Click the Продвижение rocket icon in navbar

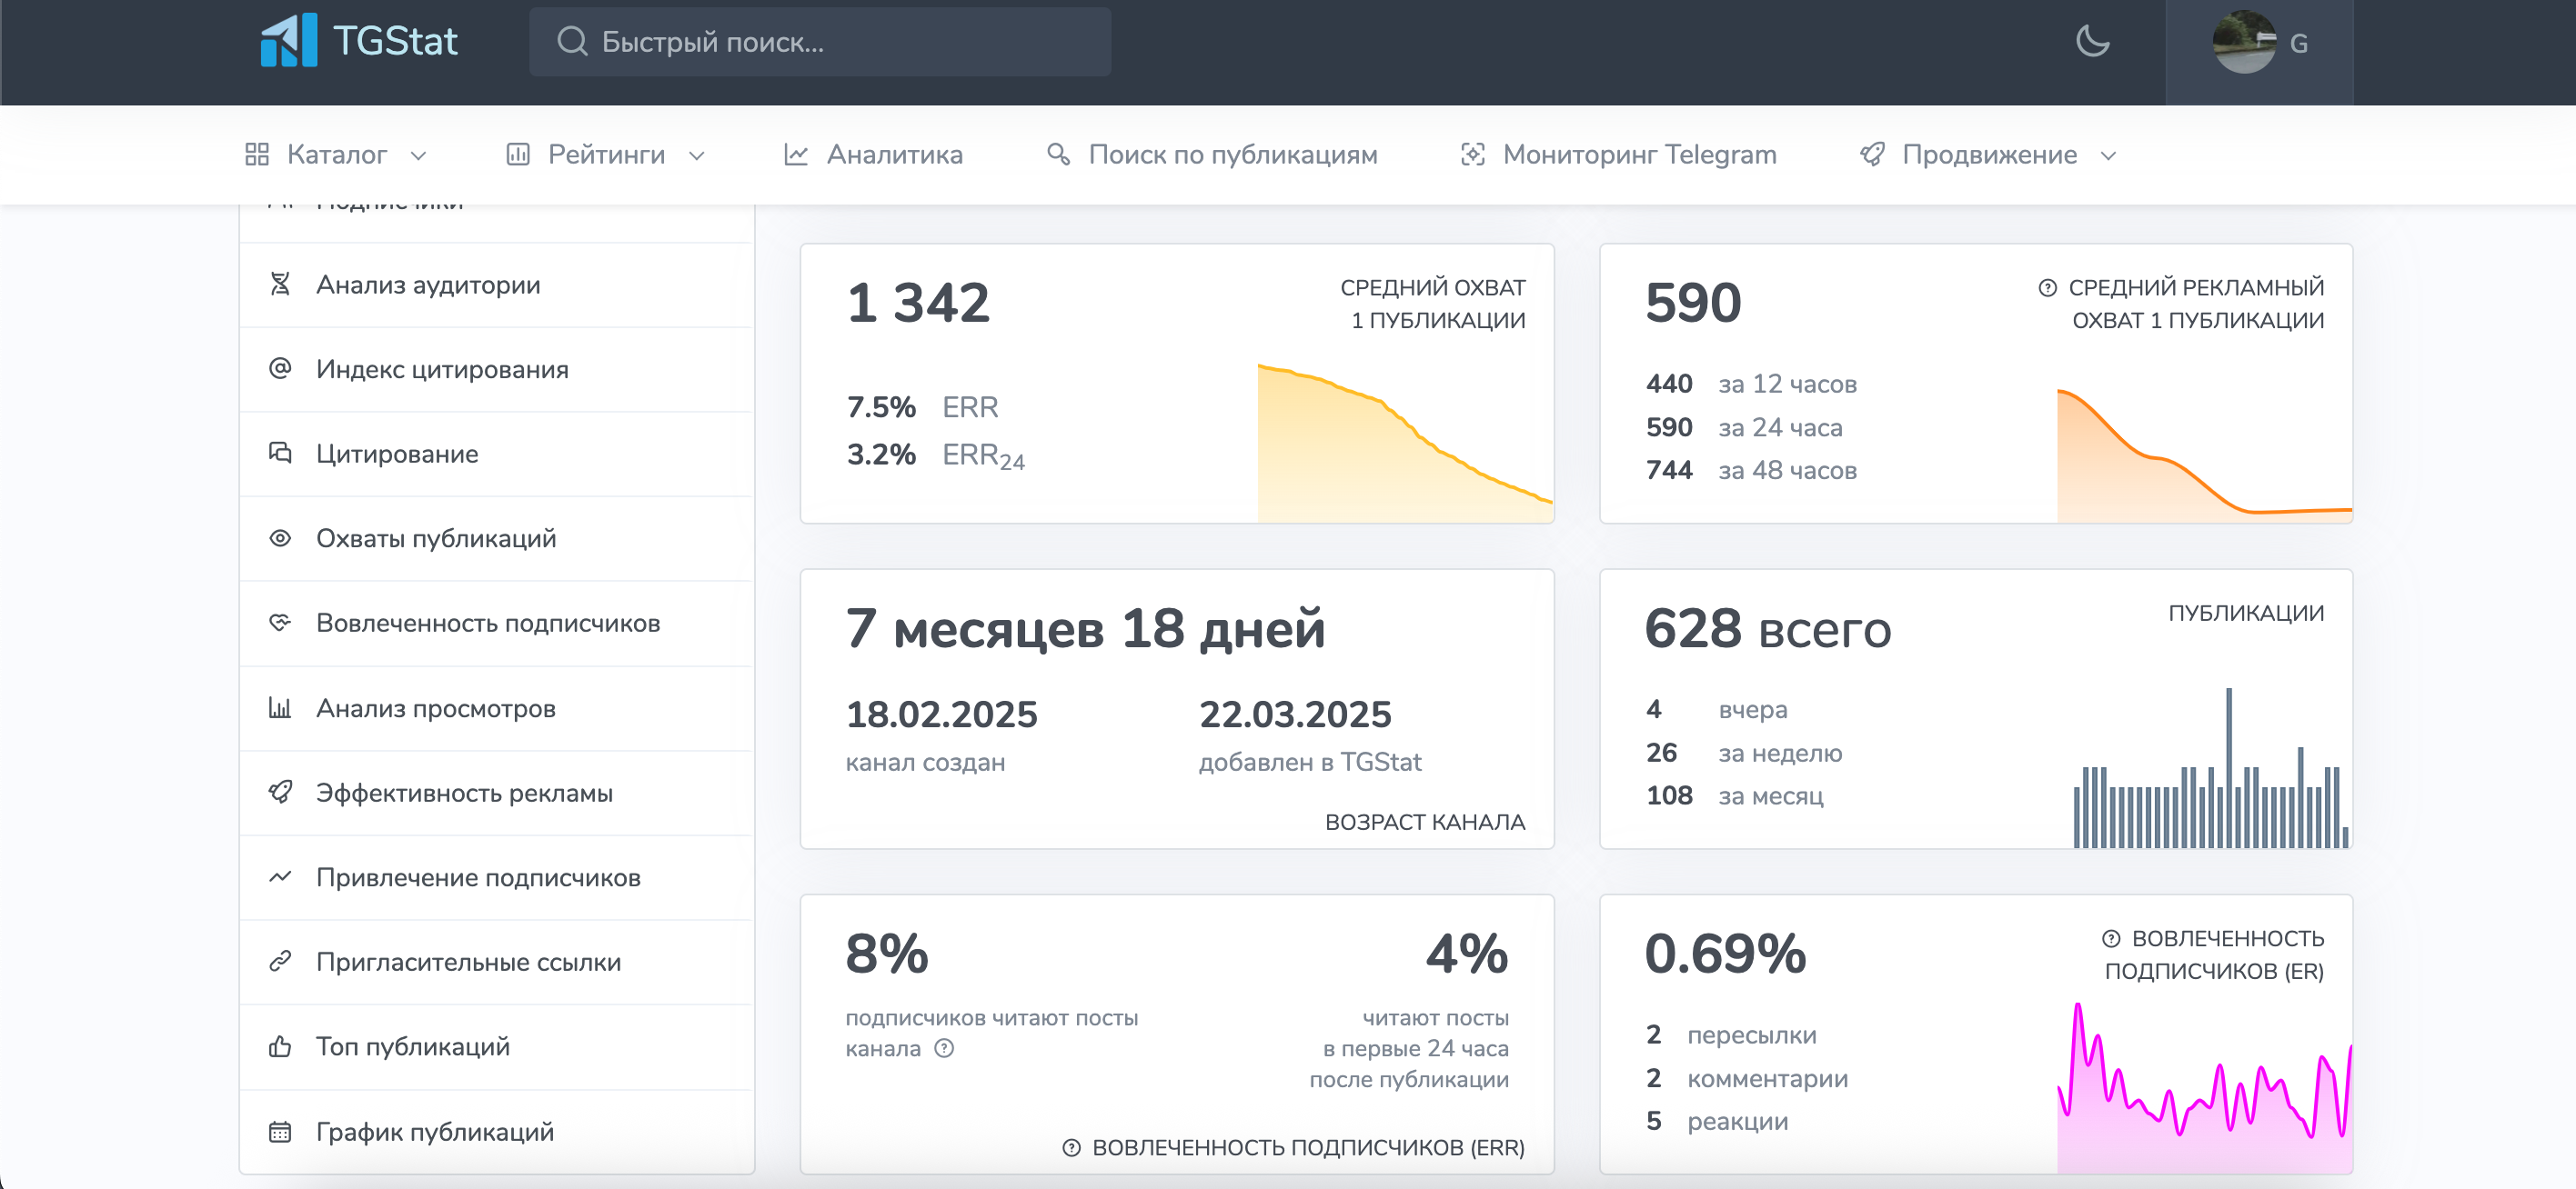(1872, 154)
